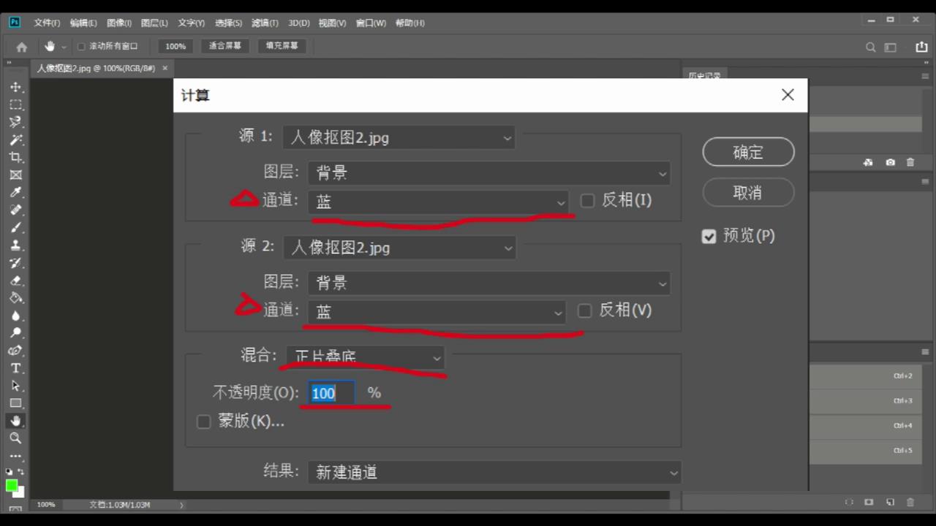The width and height of the screenshot is (936, 526).
Task: Delete current channel trash icon
Action: coord(910,502)
